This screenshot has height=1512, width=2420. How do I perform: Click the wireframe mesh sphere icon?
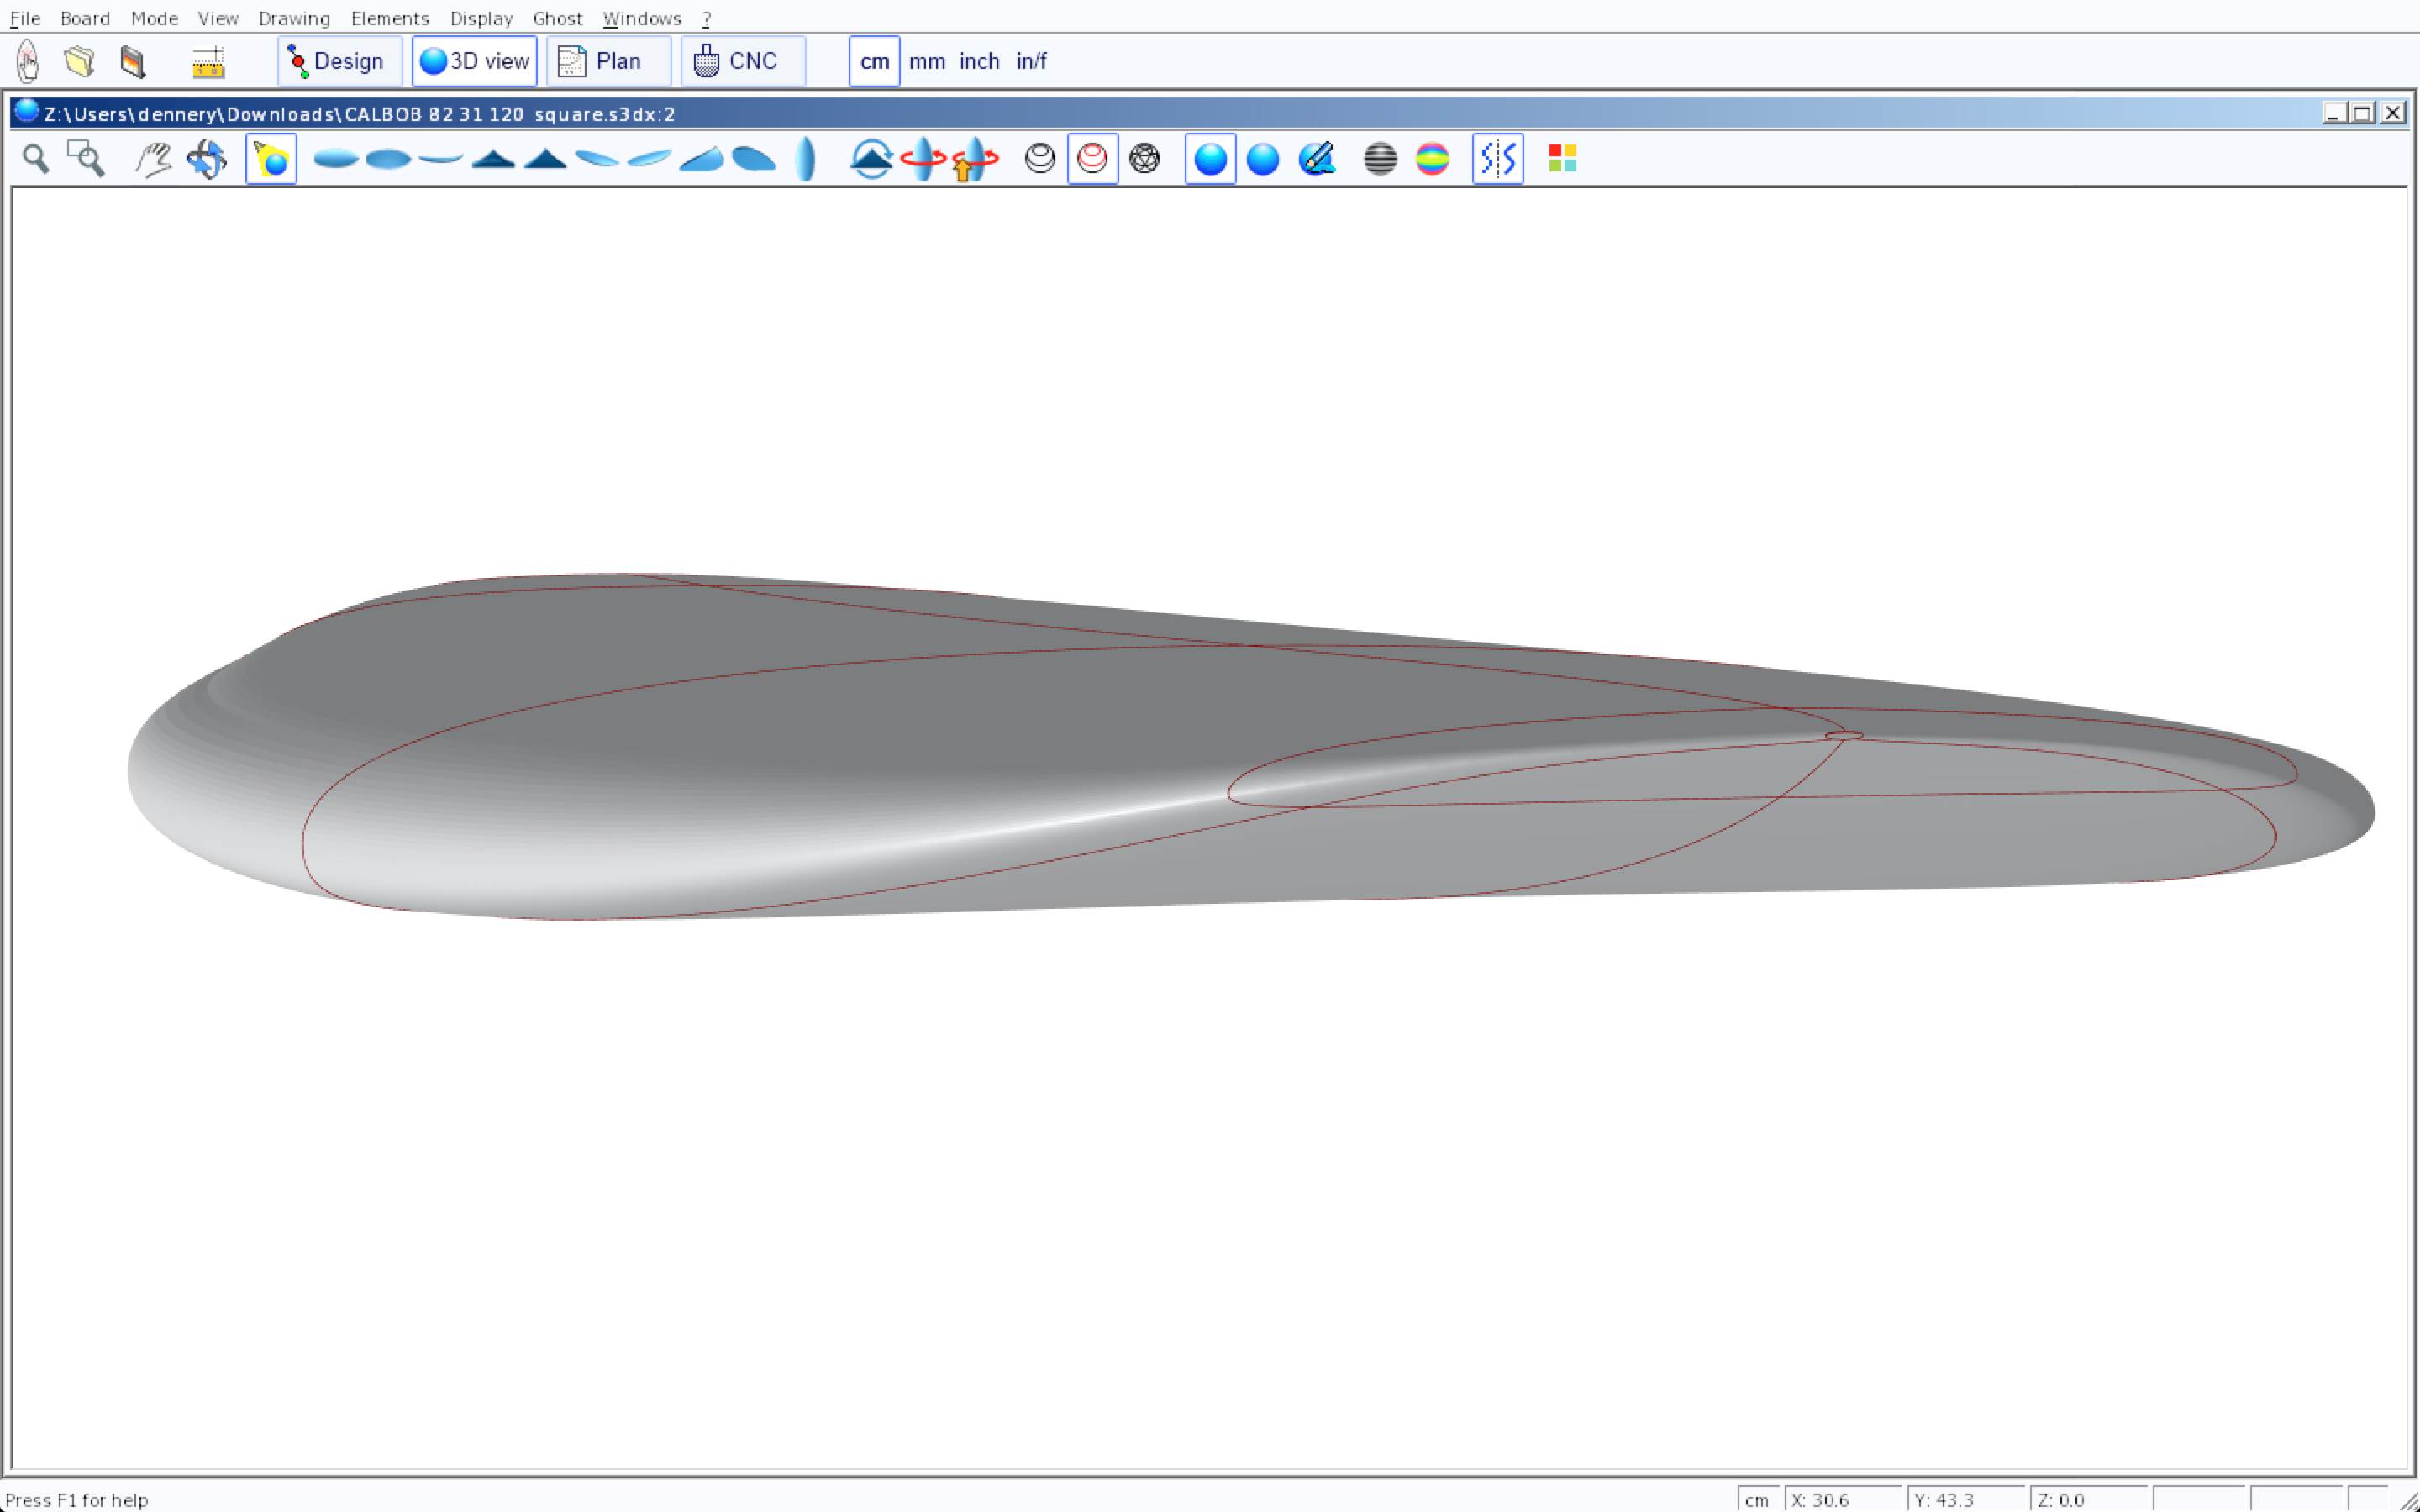tap(1144, 159)
